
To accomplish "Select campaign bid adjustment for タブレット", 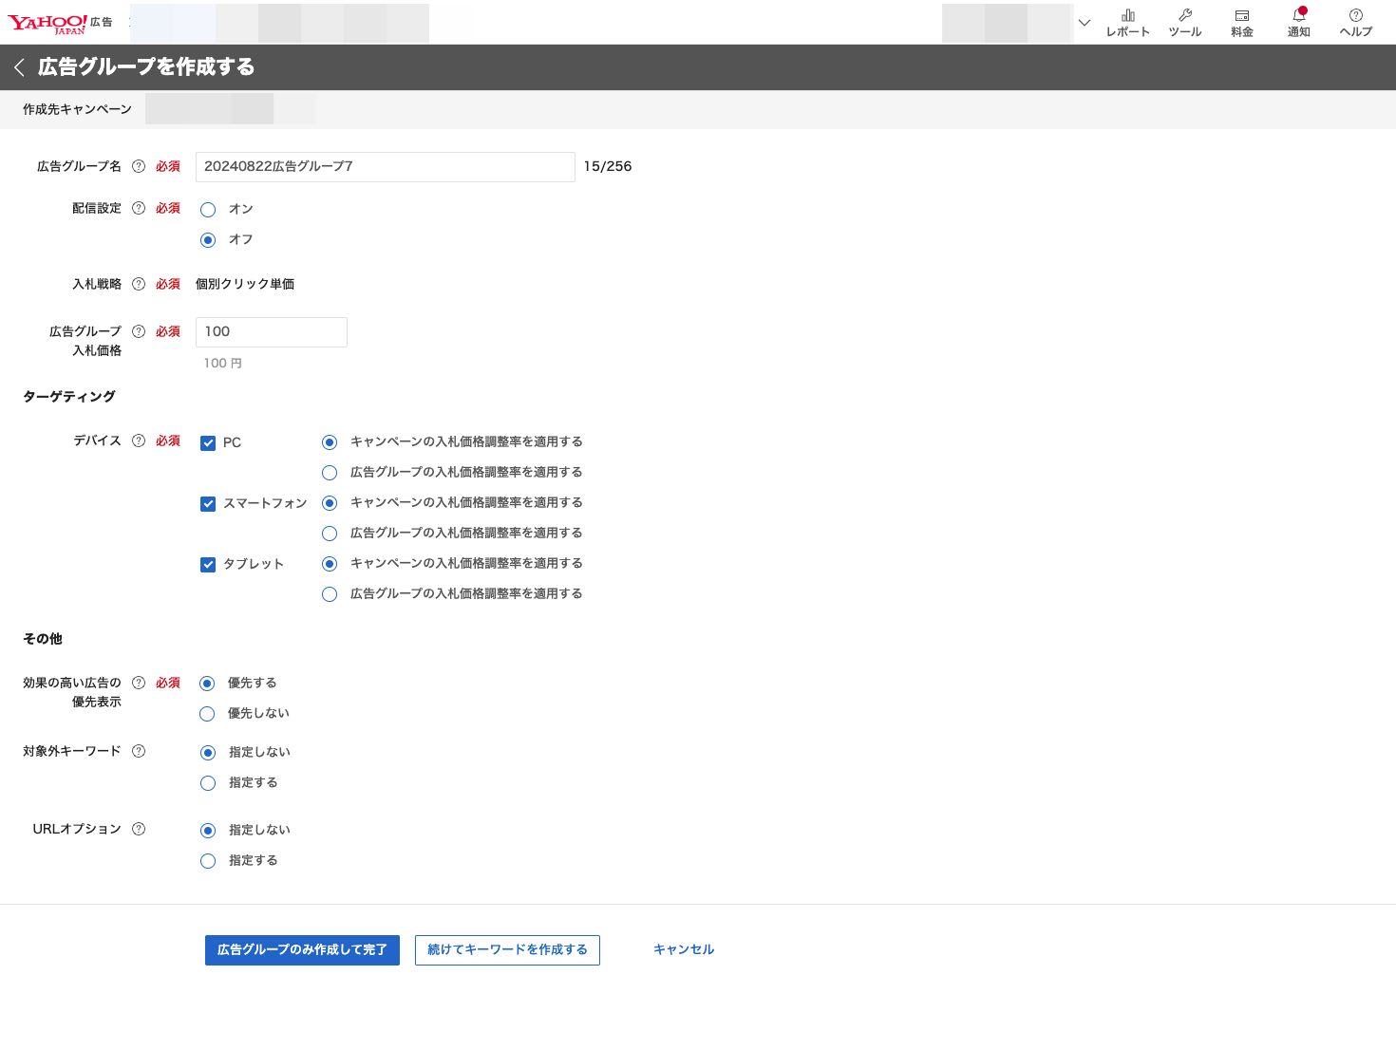I will click(330, 564).
